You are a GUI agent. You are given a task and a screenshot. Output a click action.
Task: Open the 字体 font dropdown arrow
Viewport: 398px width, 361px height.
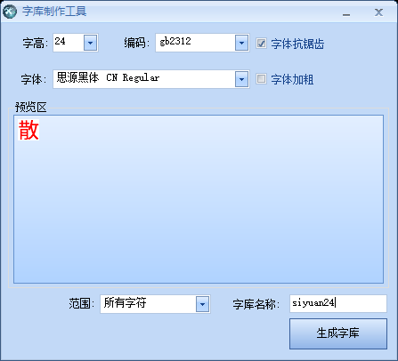tap(241, 79)
